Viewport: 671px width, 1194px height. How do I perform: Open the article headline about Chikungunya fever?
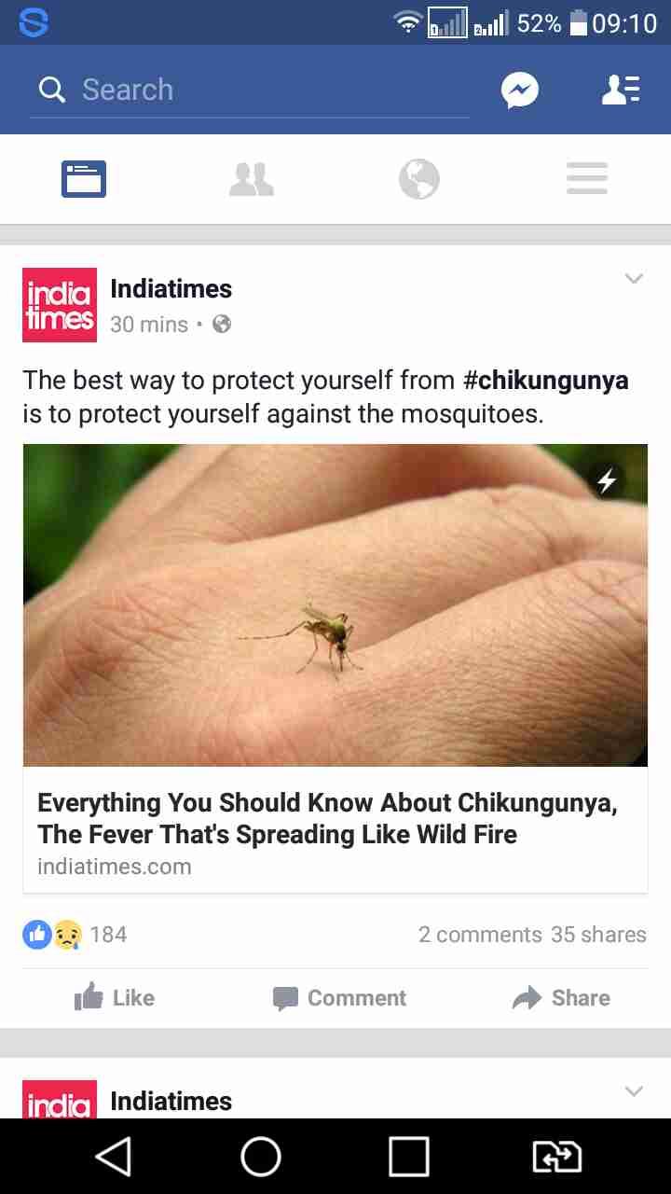tap(327, 818)
